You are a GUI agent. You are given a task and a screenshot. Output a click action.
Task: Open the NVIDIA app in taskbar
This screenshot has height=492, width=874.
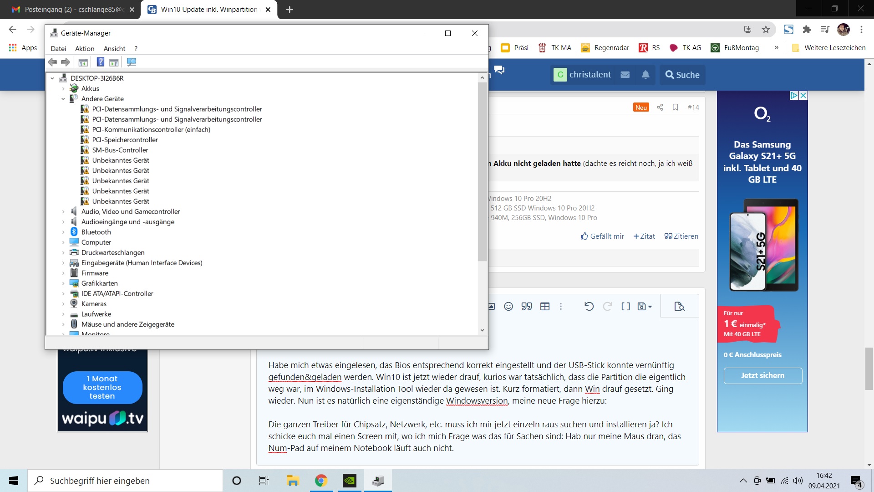(349, 481)
